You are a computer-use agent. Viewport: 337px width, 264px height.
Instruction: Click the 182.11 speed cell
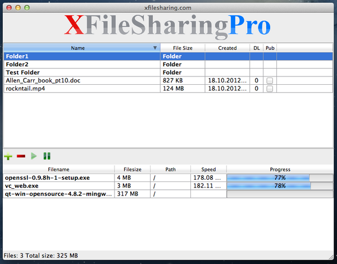[208, 186]
